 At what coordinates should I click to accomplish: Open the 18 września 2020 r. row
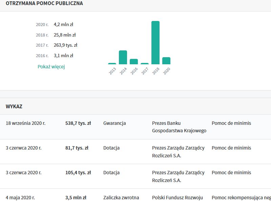pyautogui.click(x=25, y=123)
